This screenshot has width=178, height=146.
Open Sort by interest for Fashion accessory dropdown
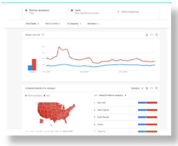click(x=110, y=95)
